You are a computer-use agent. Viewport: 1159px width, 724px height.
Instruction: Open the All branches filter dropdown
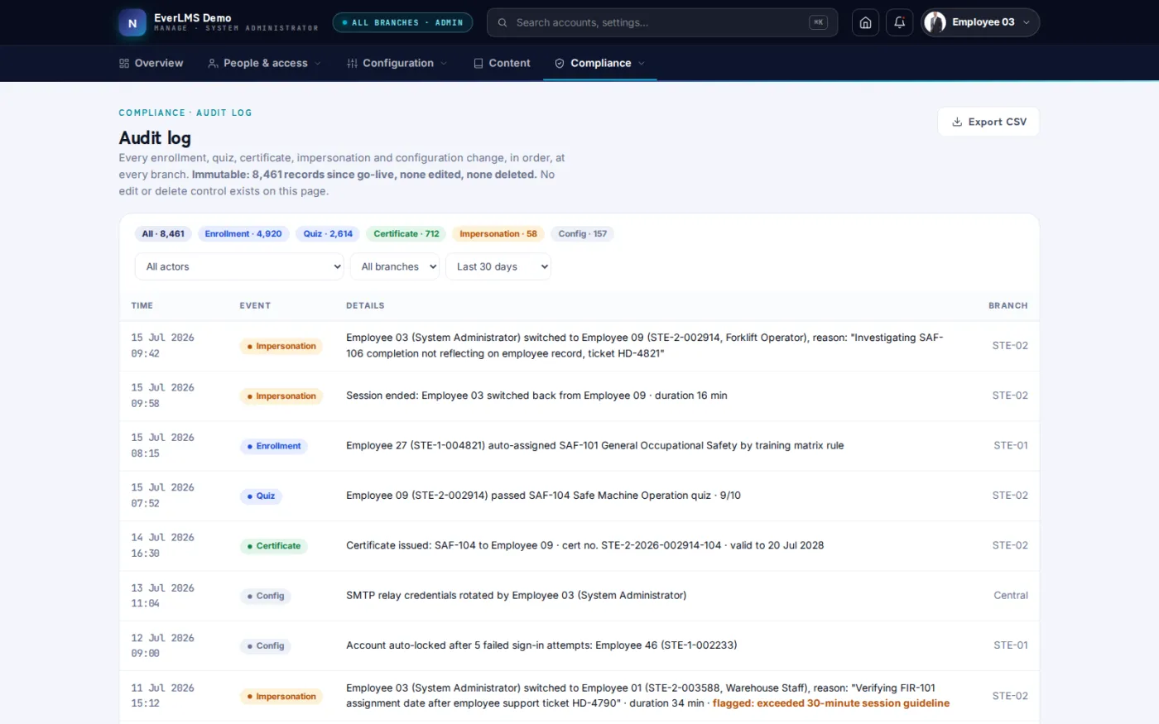(x=394, y=266)
